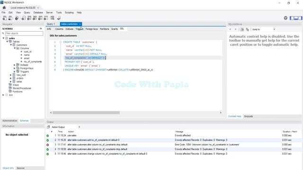Expand the sys schema
303x170 pixels.
coord(3,95)
